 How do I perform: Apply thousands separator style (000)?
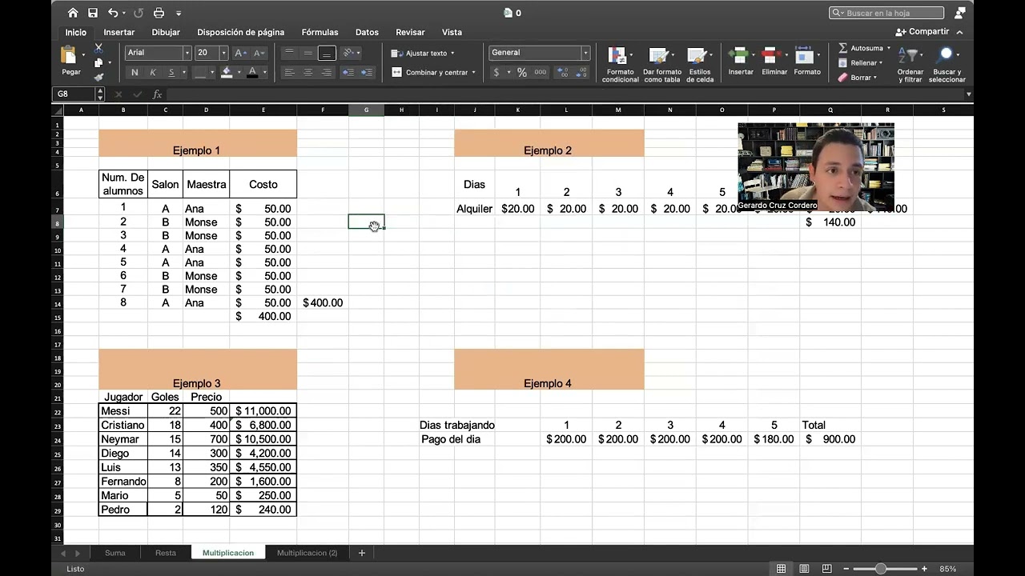pyautogui.click(x=541, y=72)
